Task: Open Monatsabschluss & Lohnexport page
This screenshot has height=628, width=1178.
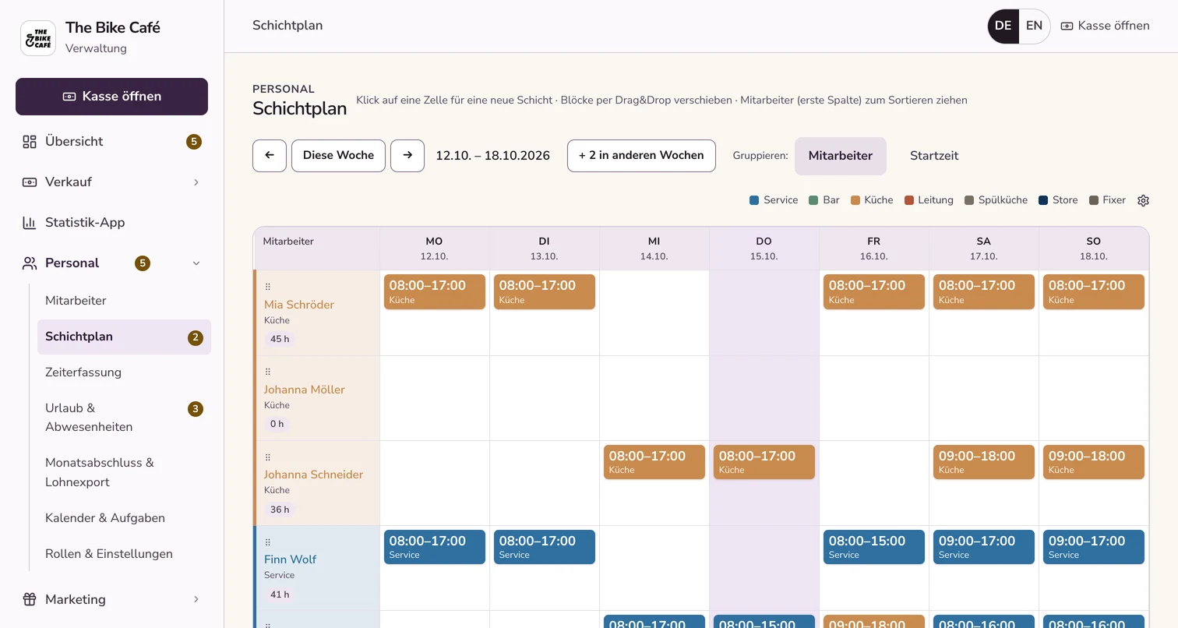Action: click(x=124, y=472)
